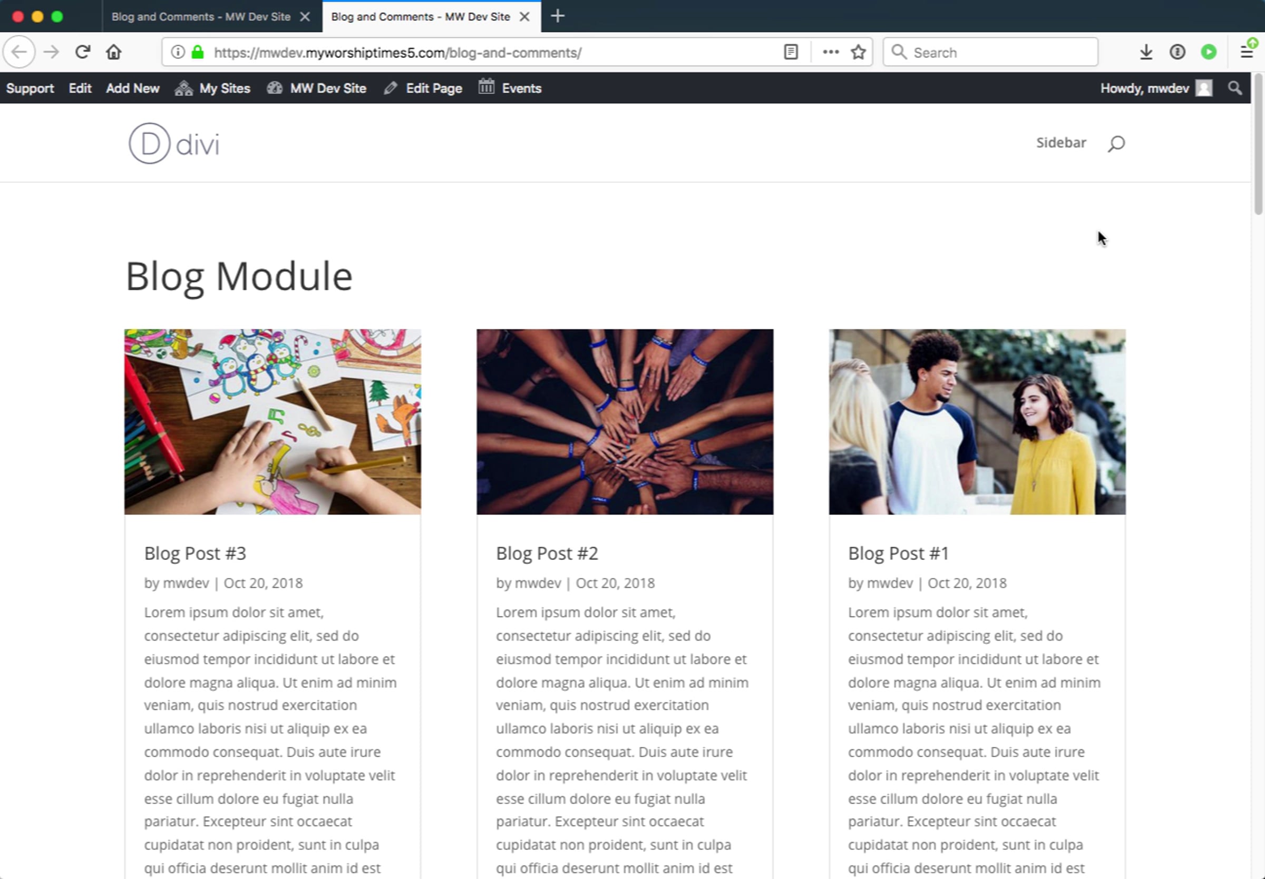This screenshot has width=1265, height=879.
Task: Open a new browser tab
Action: (x=557, y=16)
